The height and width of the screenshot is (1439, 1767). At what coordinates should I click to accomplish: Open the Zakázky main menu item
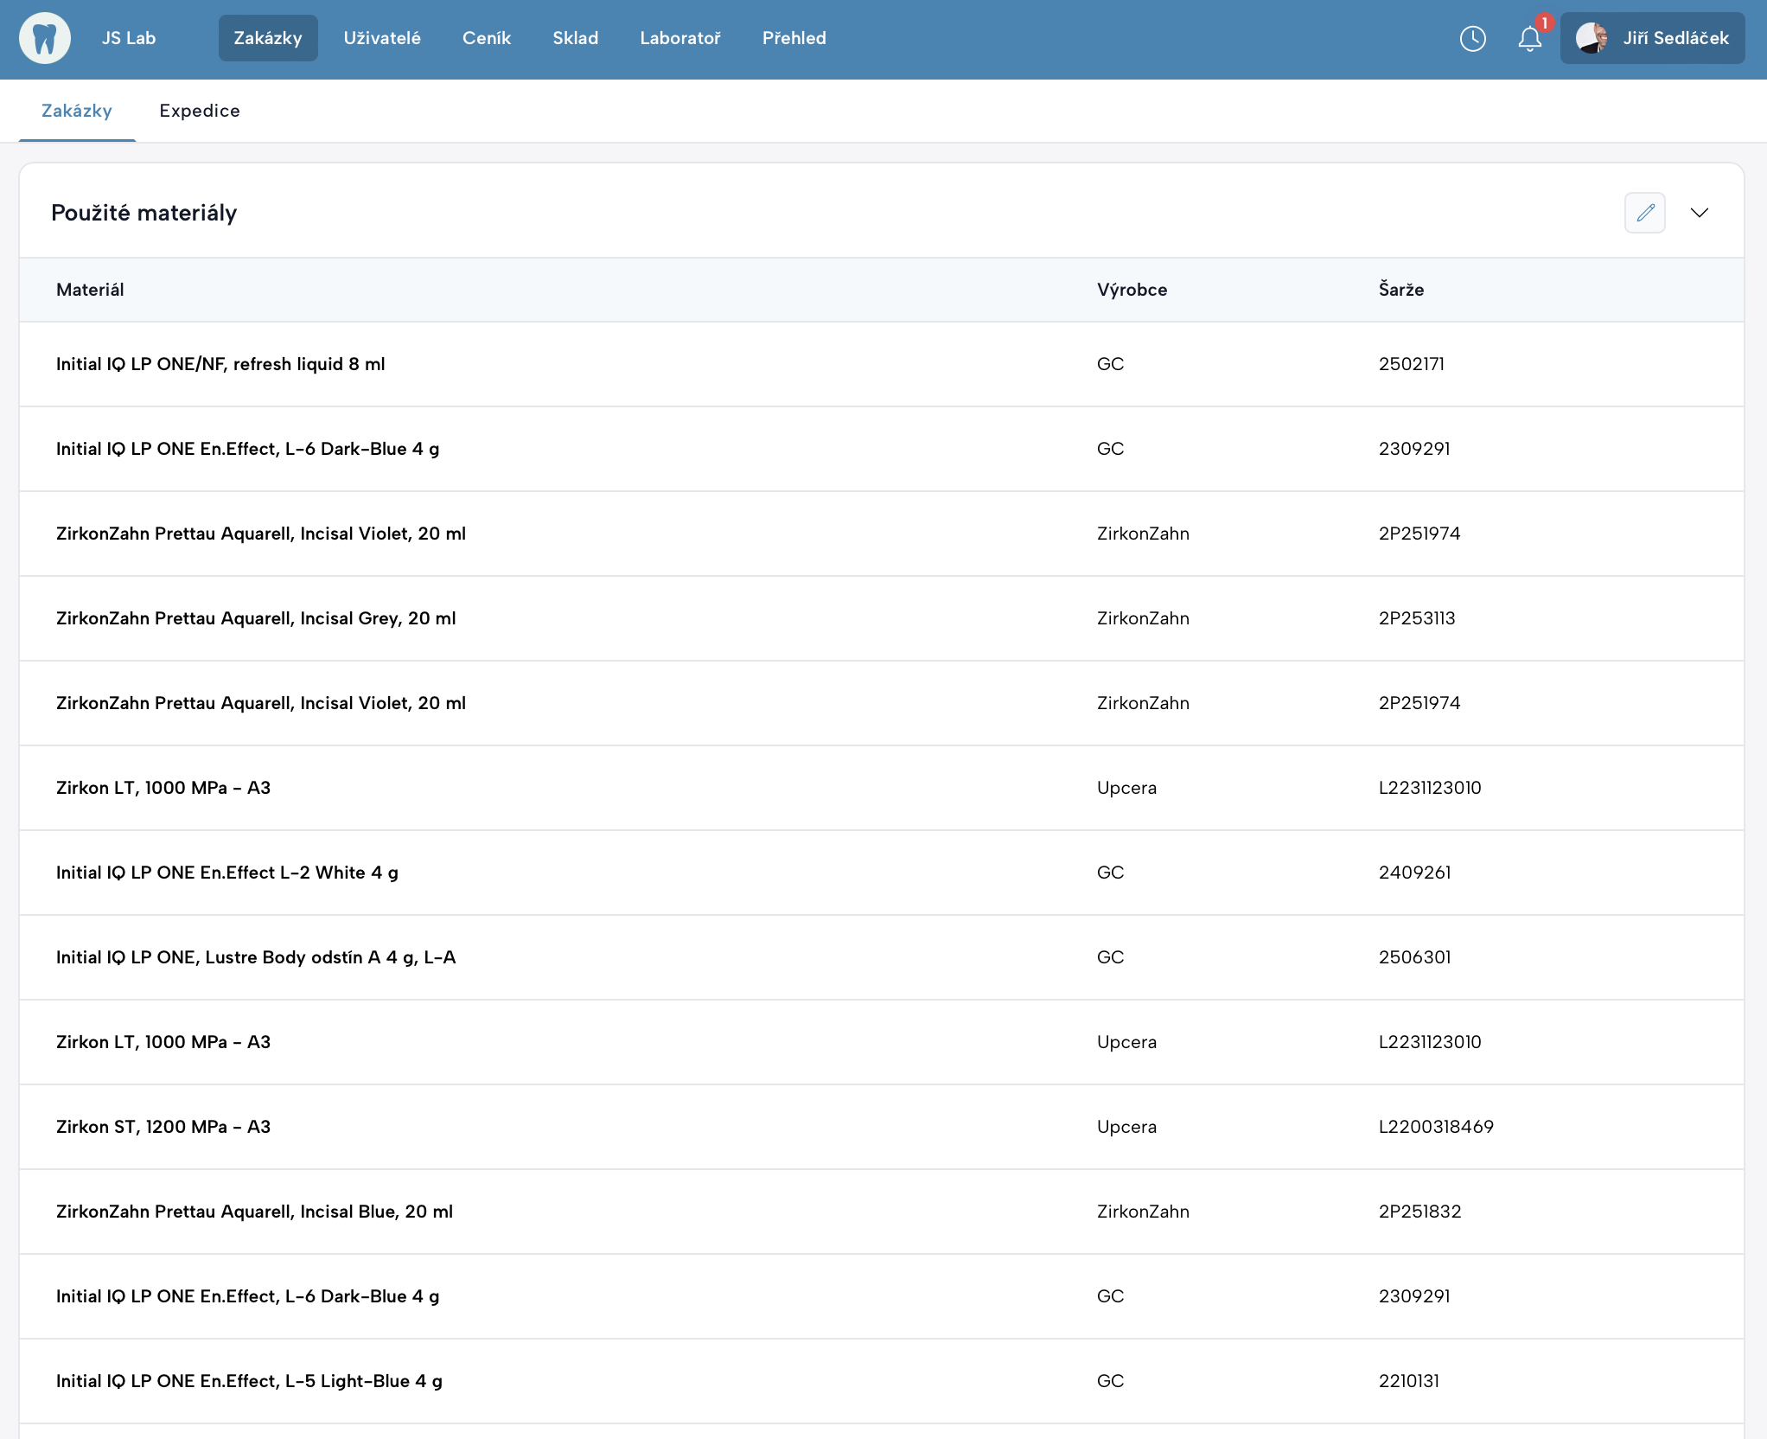click(268, 38)
